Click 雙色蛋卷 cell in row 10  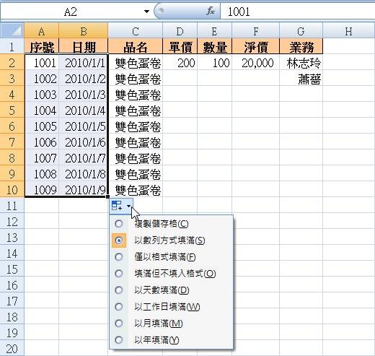click(x=136, y=189)
